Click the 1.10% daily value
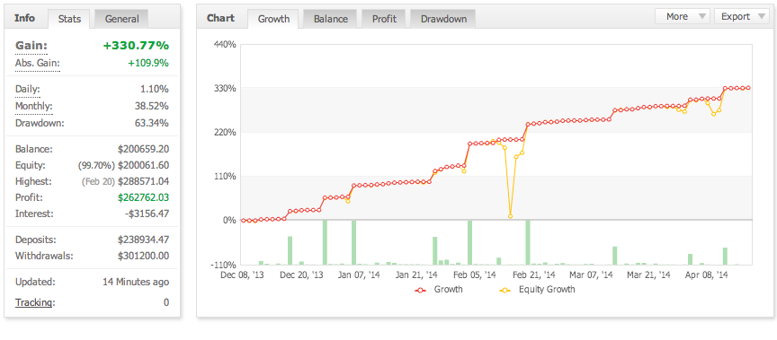The height and width of the screenshot is (340, 777). pyautogui.click(x=154, y=90)
